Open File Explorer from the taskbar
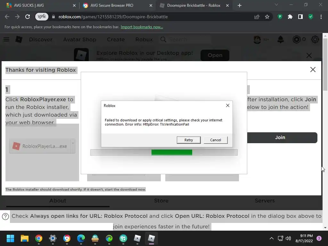The image size is (328, 246). click(x=24, y=238)
